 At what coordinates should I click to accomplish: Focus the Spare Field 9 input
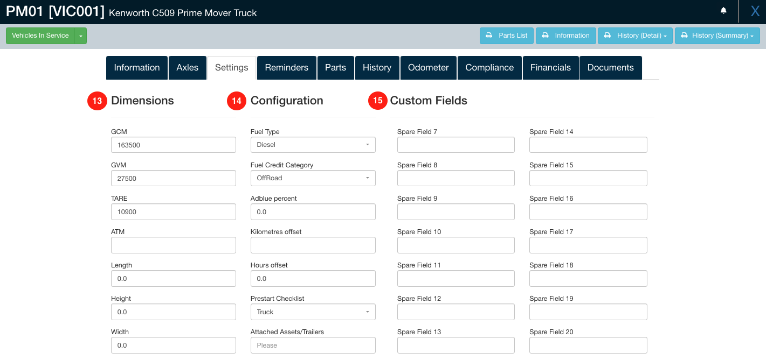pos(456,211)
